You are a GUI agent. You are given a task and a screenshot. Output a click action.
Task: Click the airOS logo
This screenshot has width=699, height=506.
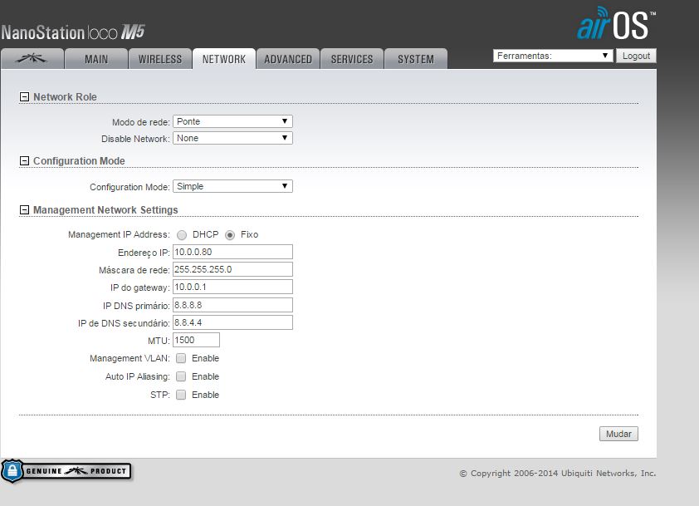[x=617, y=23]
